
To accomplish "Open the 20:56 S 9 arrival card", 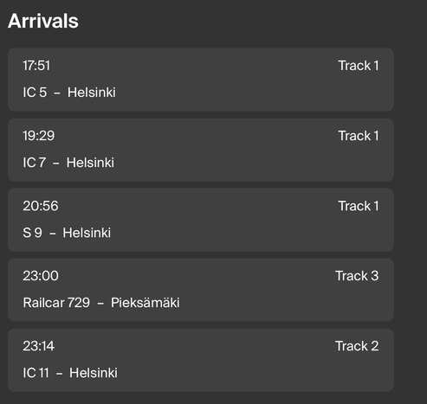I will pos(201,220).
